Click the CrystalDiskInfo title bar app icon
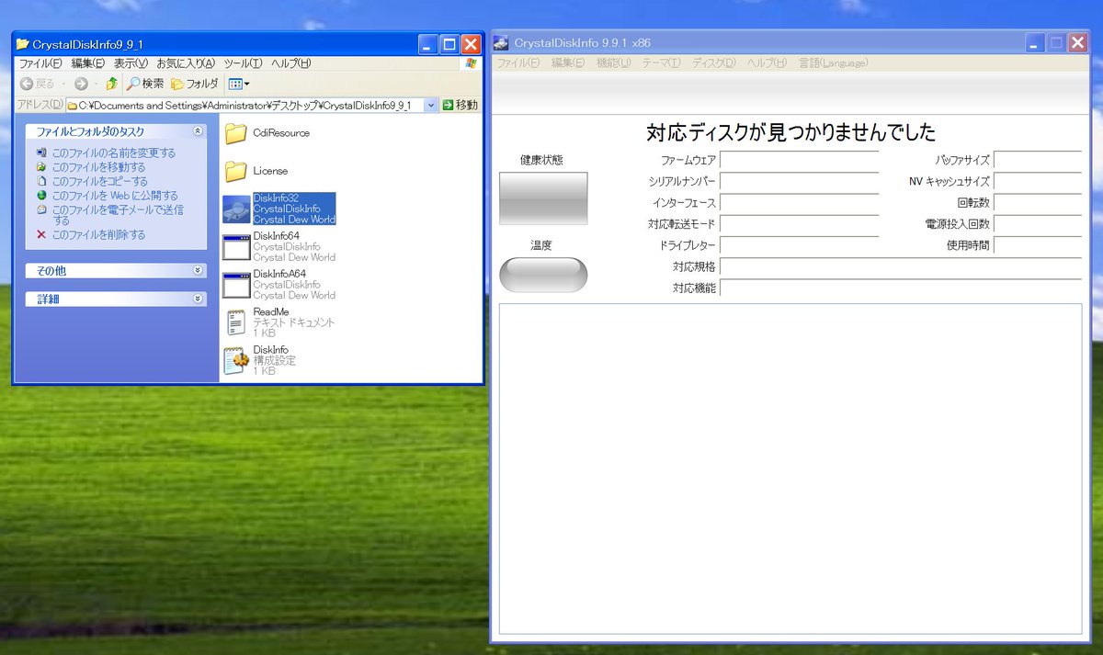This screenshot has height=655, width=1103. point(501,43)
